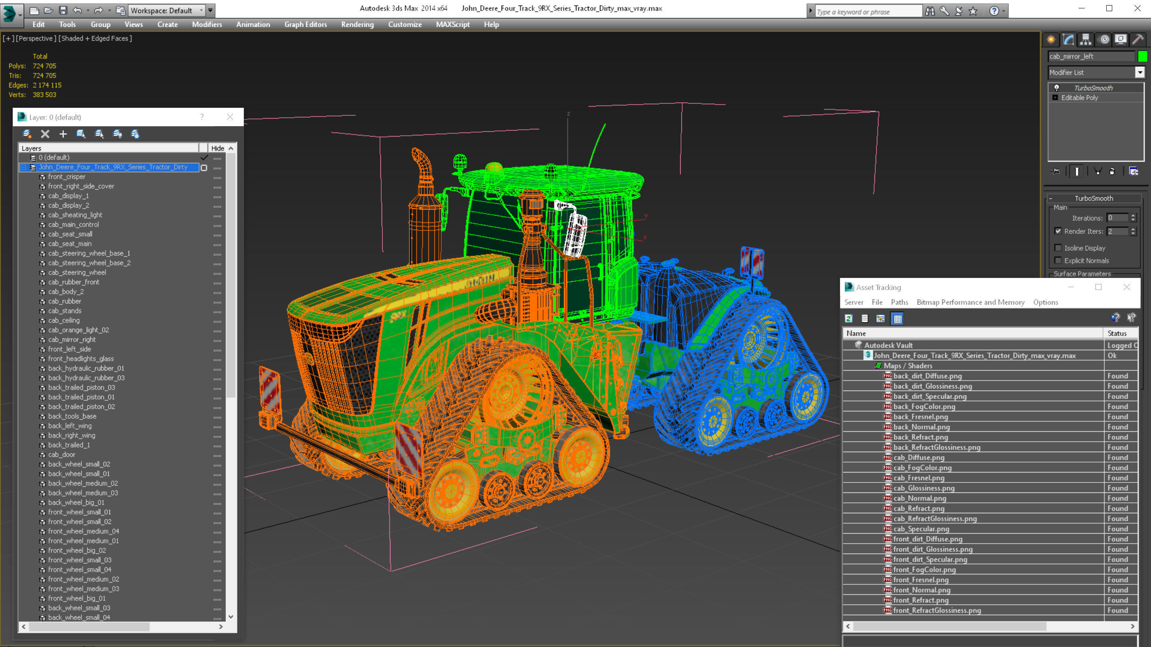
Task: Click Make Unique icon in modifier stack
Action: 1097,171
